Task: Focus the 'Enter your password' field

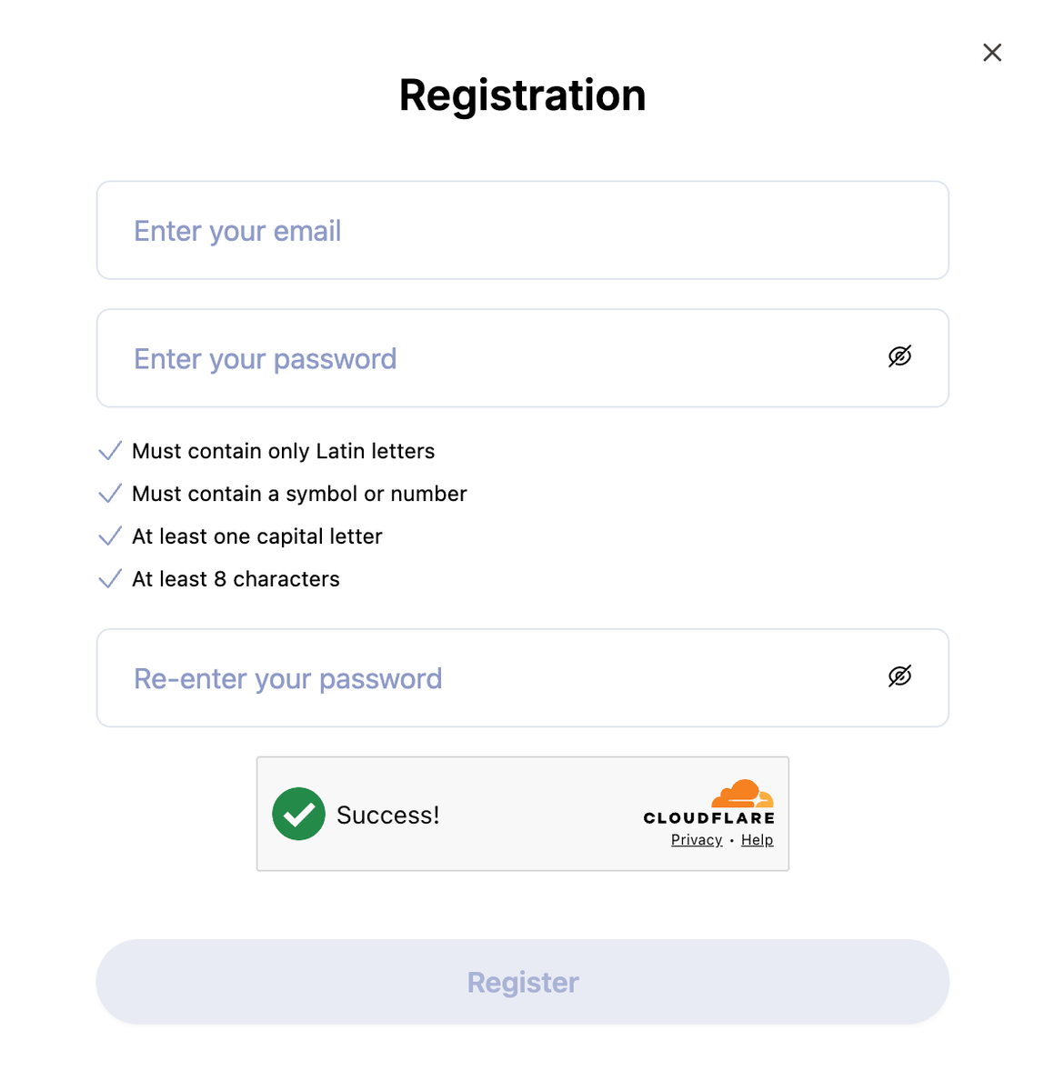Action: tap(491, 358)
